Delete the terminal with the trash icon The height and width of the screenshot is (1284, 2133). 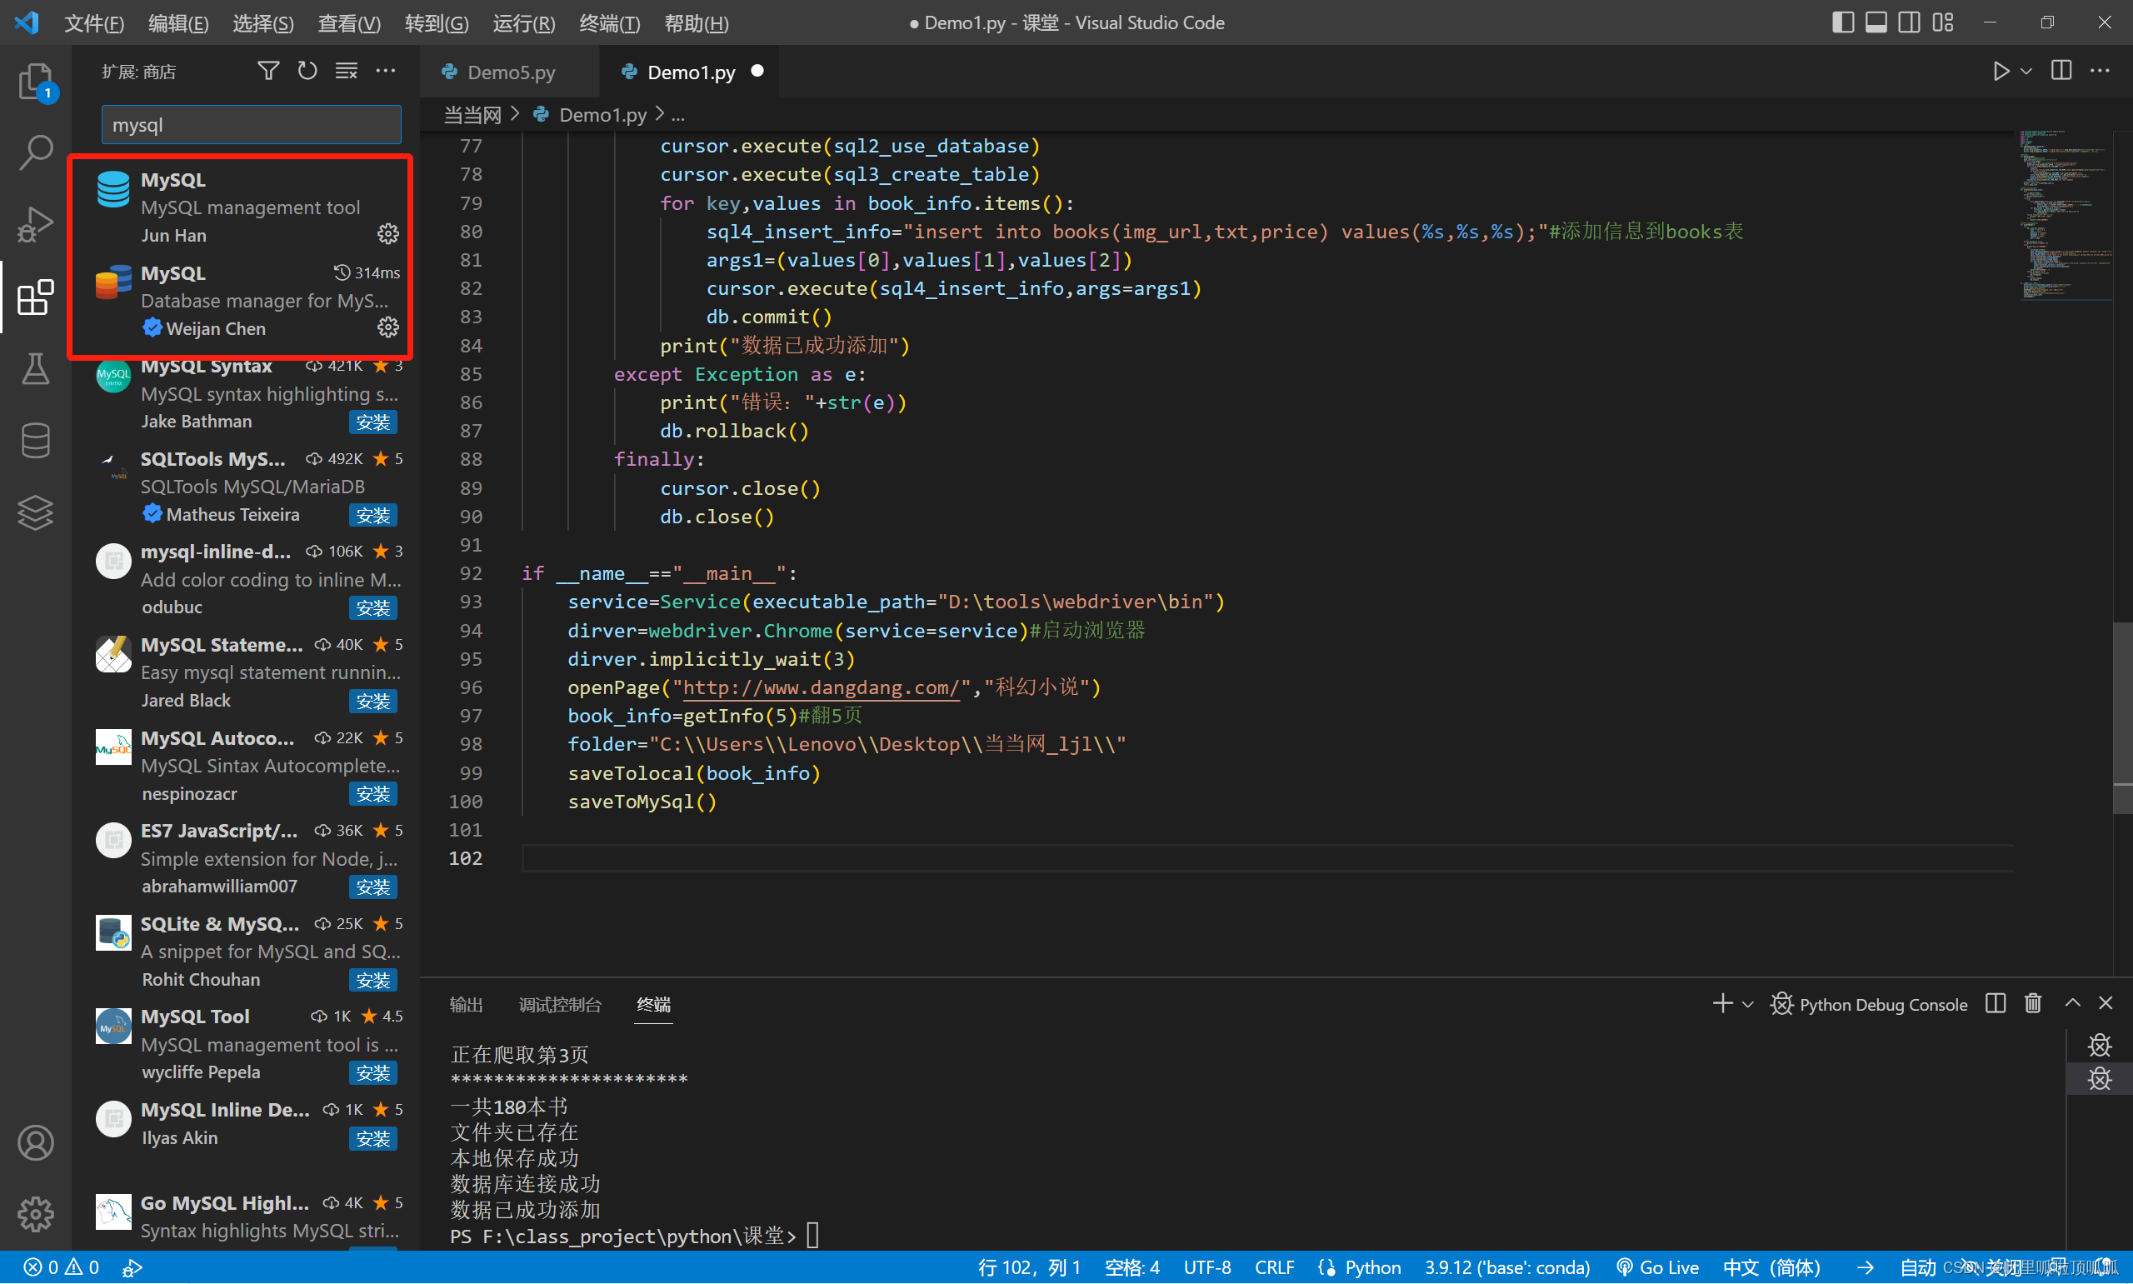pos(2033,1004)
